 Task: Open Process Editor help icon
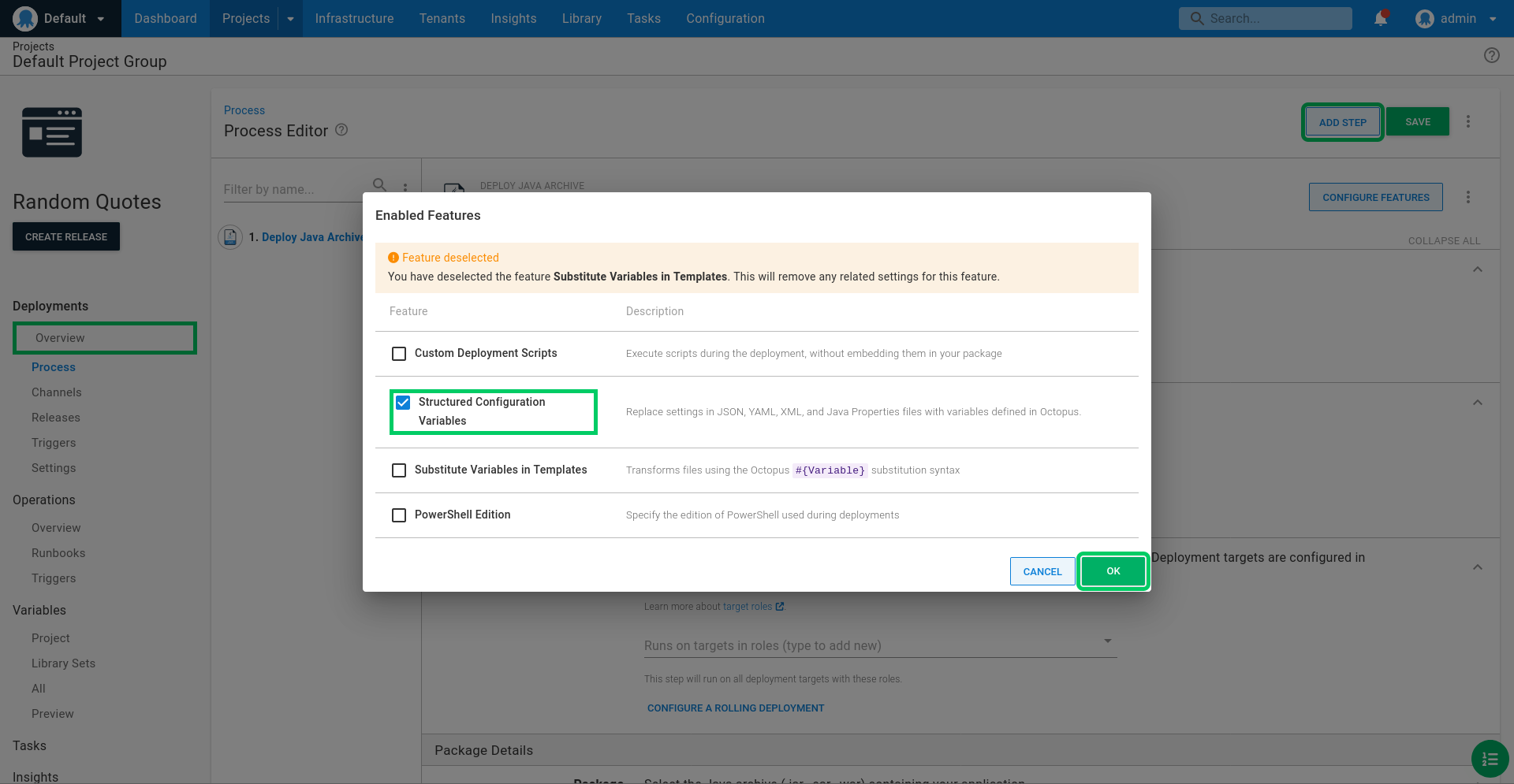click(x=341, y=130)
